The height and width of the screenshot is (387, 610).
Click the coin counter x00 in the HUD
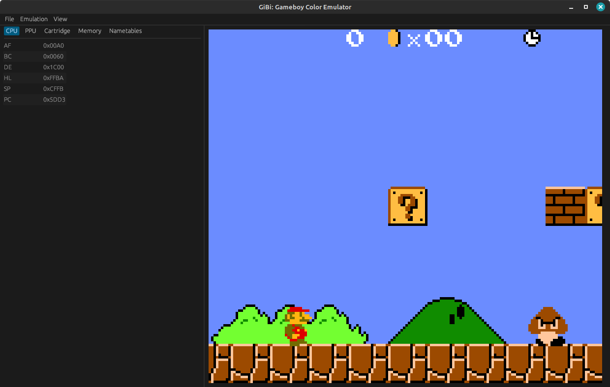pyautogui.click(x=435, y=38)
